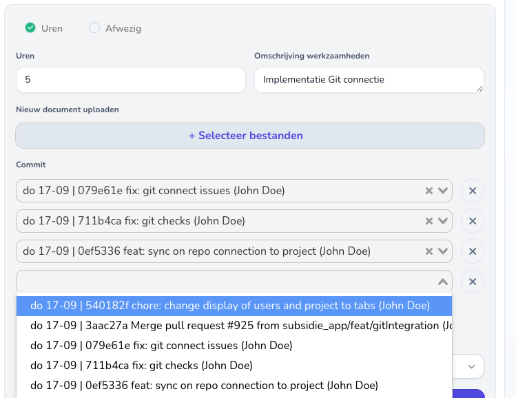
Task: Edit the Omschrijving werkzaamheden text area
Action: (x=369, y=80)
